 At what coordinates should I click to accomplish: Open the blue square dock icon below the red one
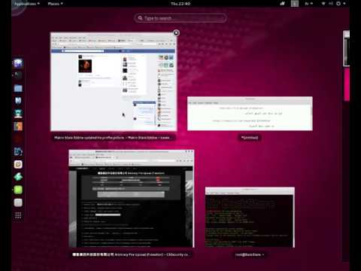18,151
